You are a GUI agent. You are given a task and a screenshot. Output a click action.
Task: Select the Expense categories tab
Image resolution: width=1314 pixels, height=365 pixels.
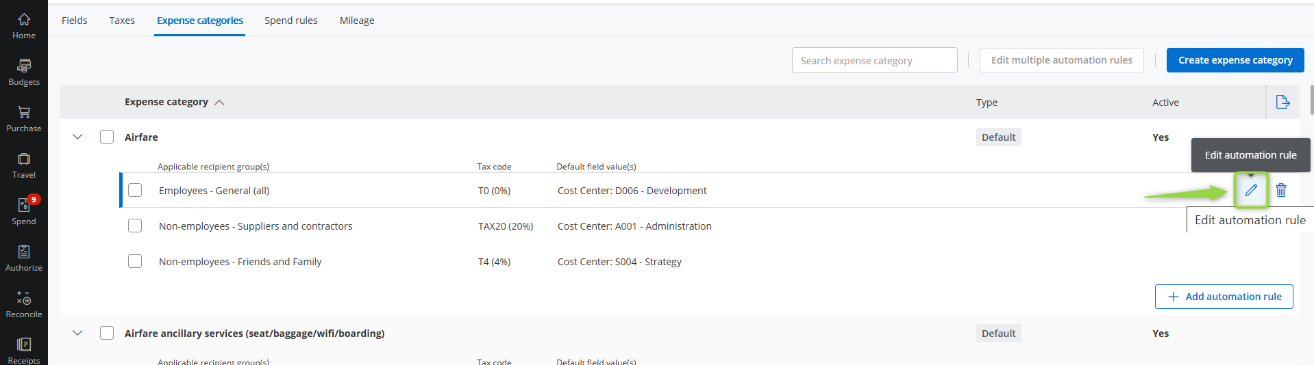click(200, 21)
